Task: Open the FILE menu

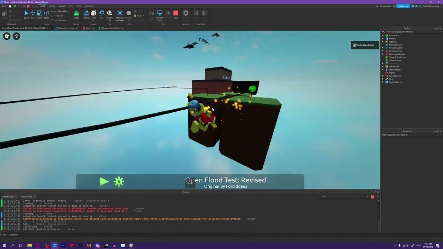Action: 4,6
